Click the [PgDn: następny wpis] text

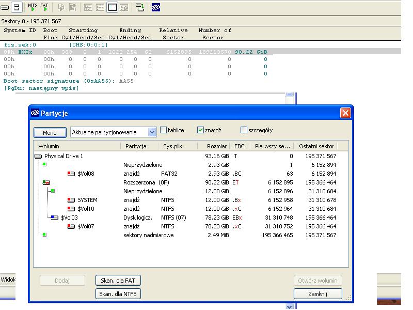point(41,88)
